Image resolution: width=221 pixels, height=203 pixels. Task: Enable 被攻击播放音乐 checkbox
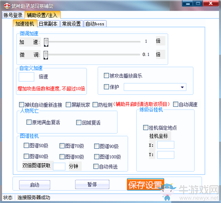point(106,75)
